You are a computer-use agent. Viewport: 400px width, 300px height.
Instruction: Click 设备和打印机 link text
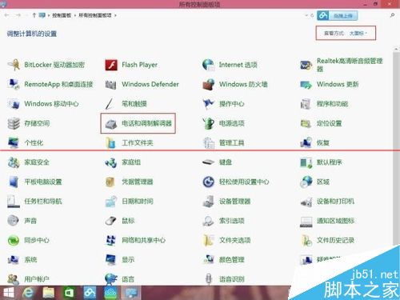[x=335, y=202]
